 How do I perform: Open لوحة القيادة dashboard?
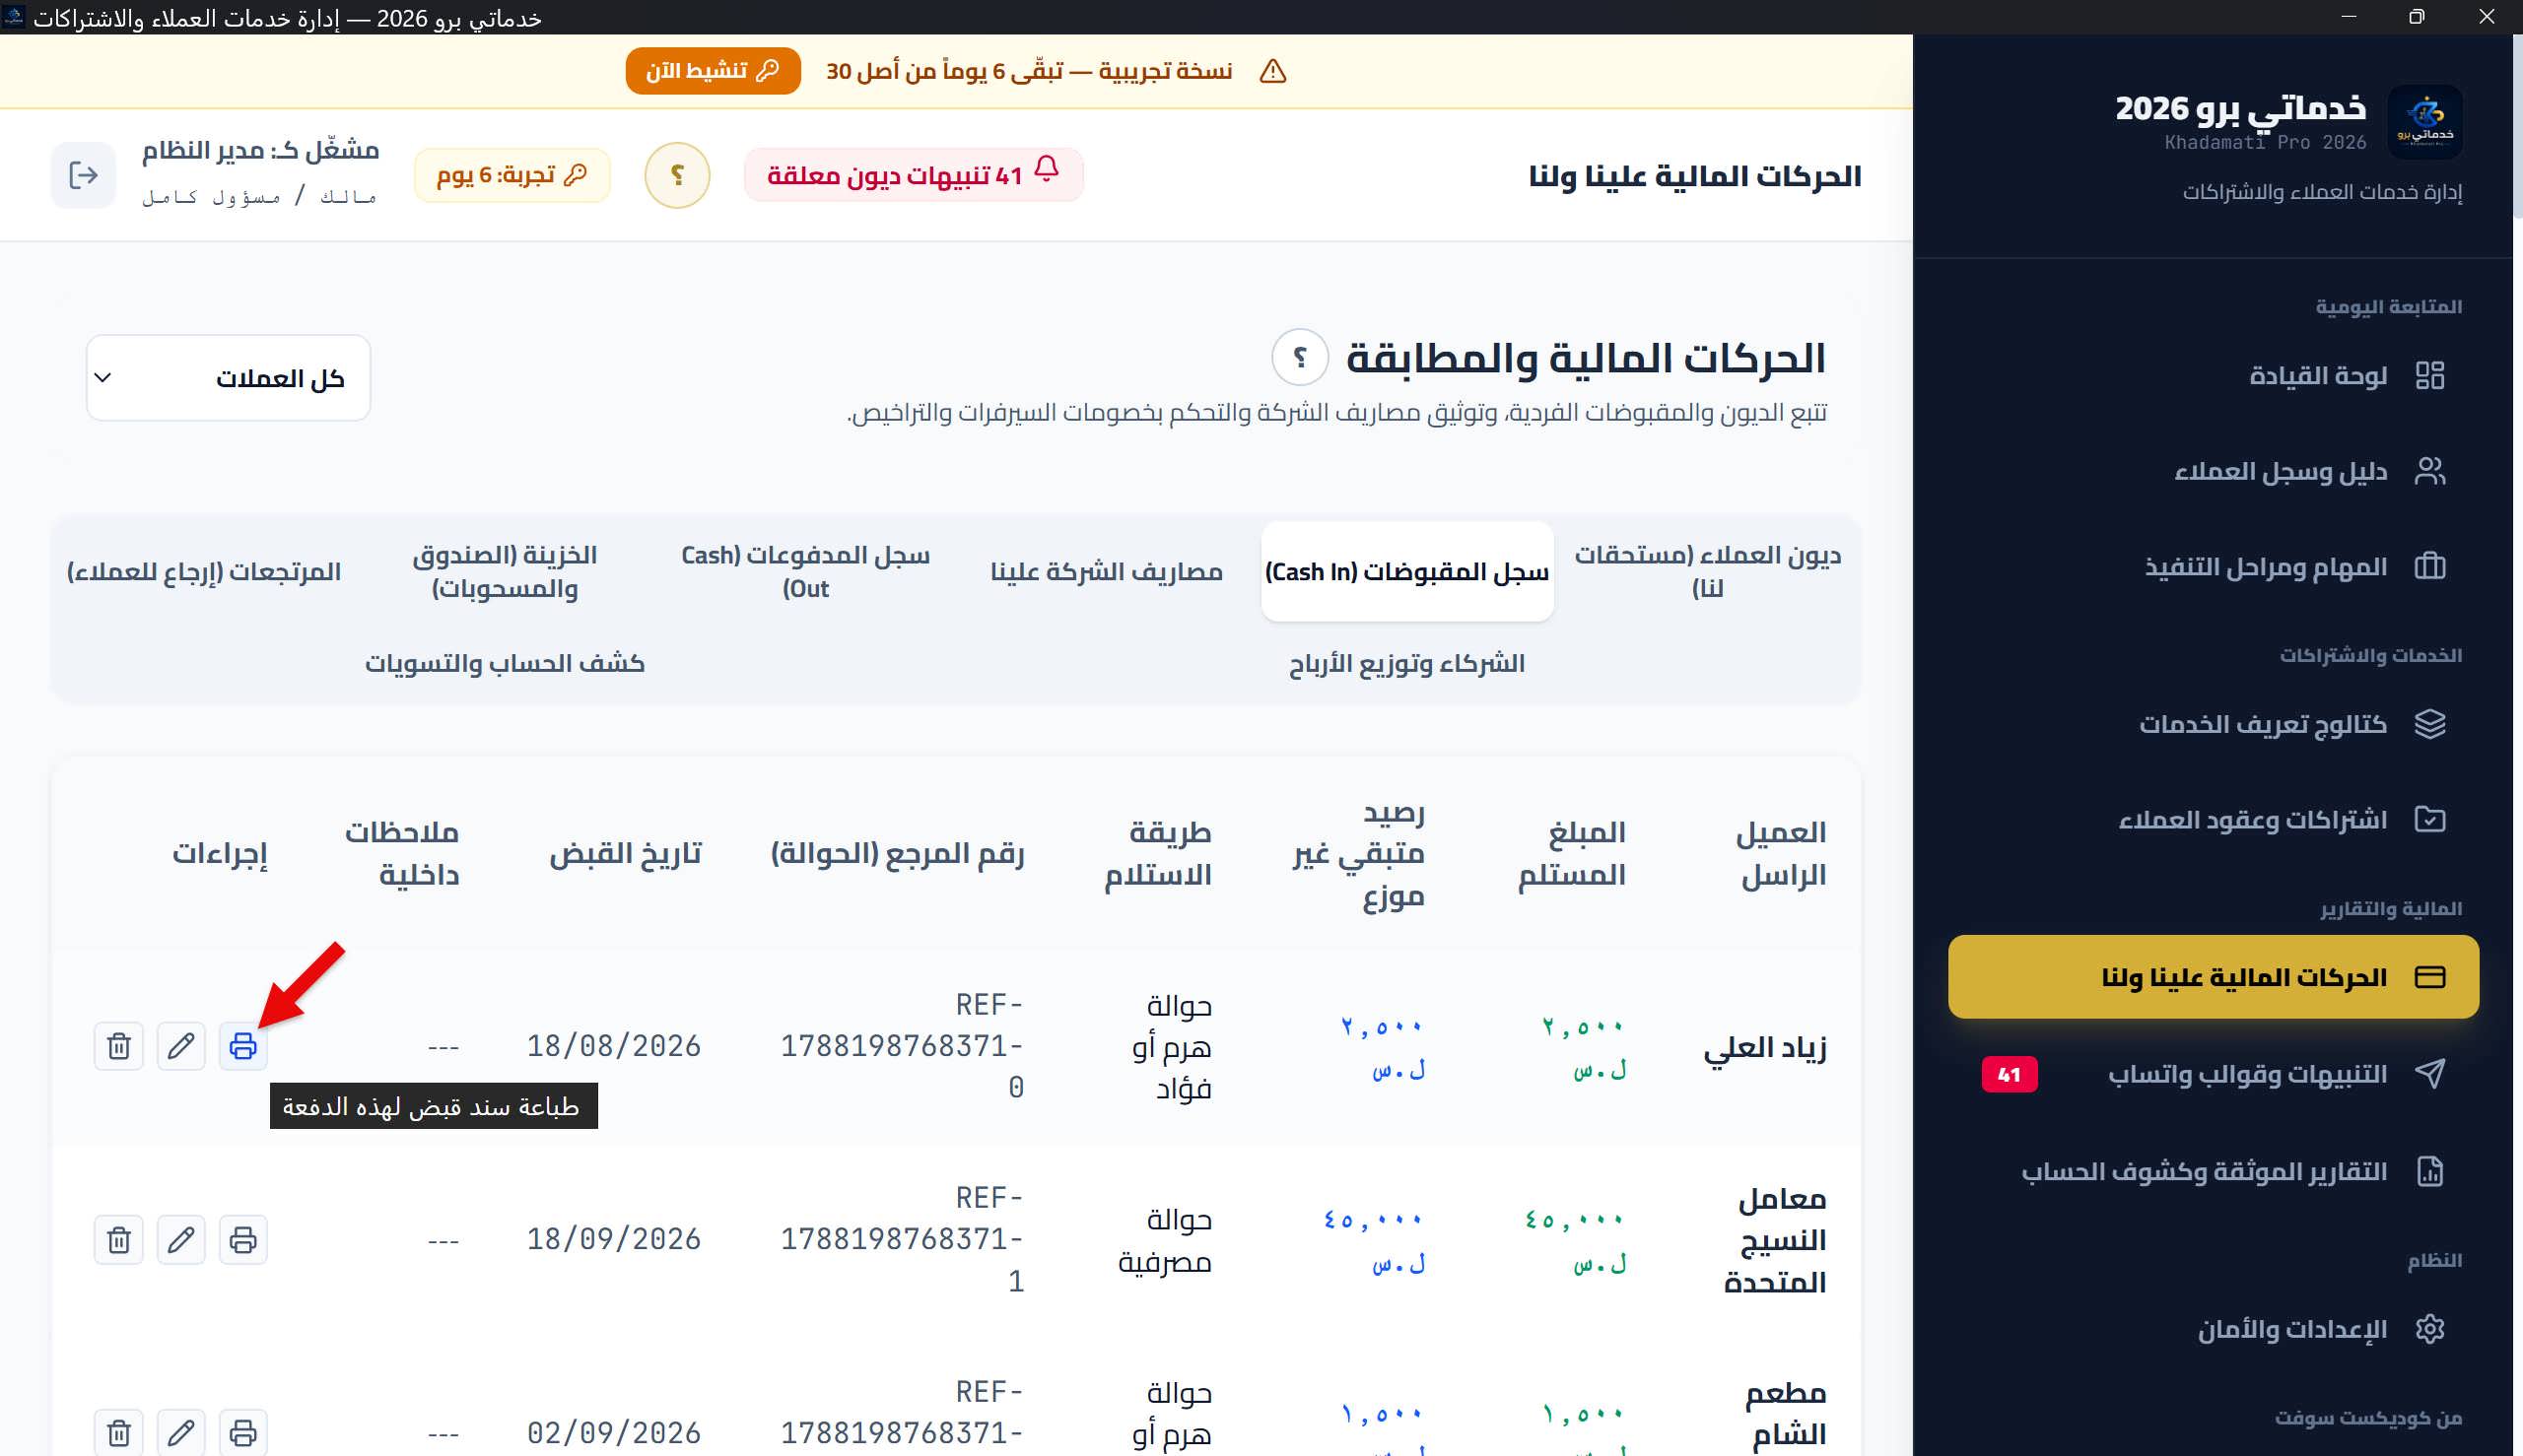click(x=2214, y=376)
